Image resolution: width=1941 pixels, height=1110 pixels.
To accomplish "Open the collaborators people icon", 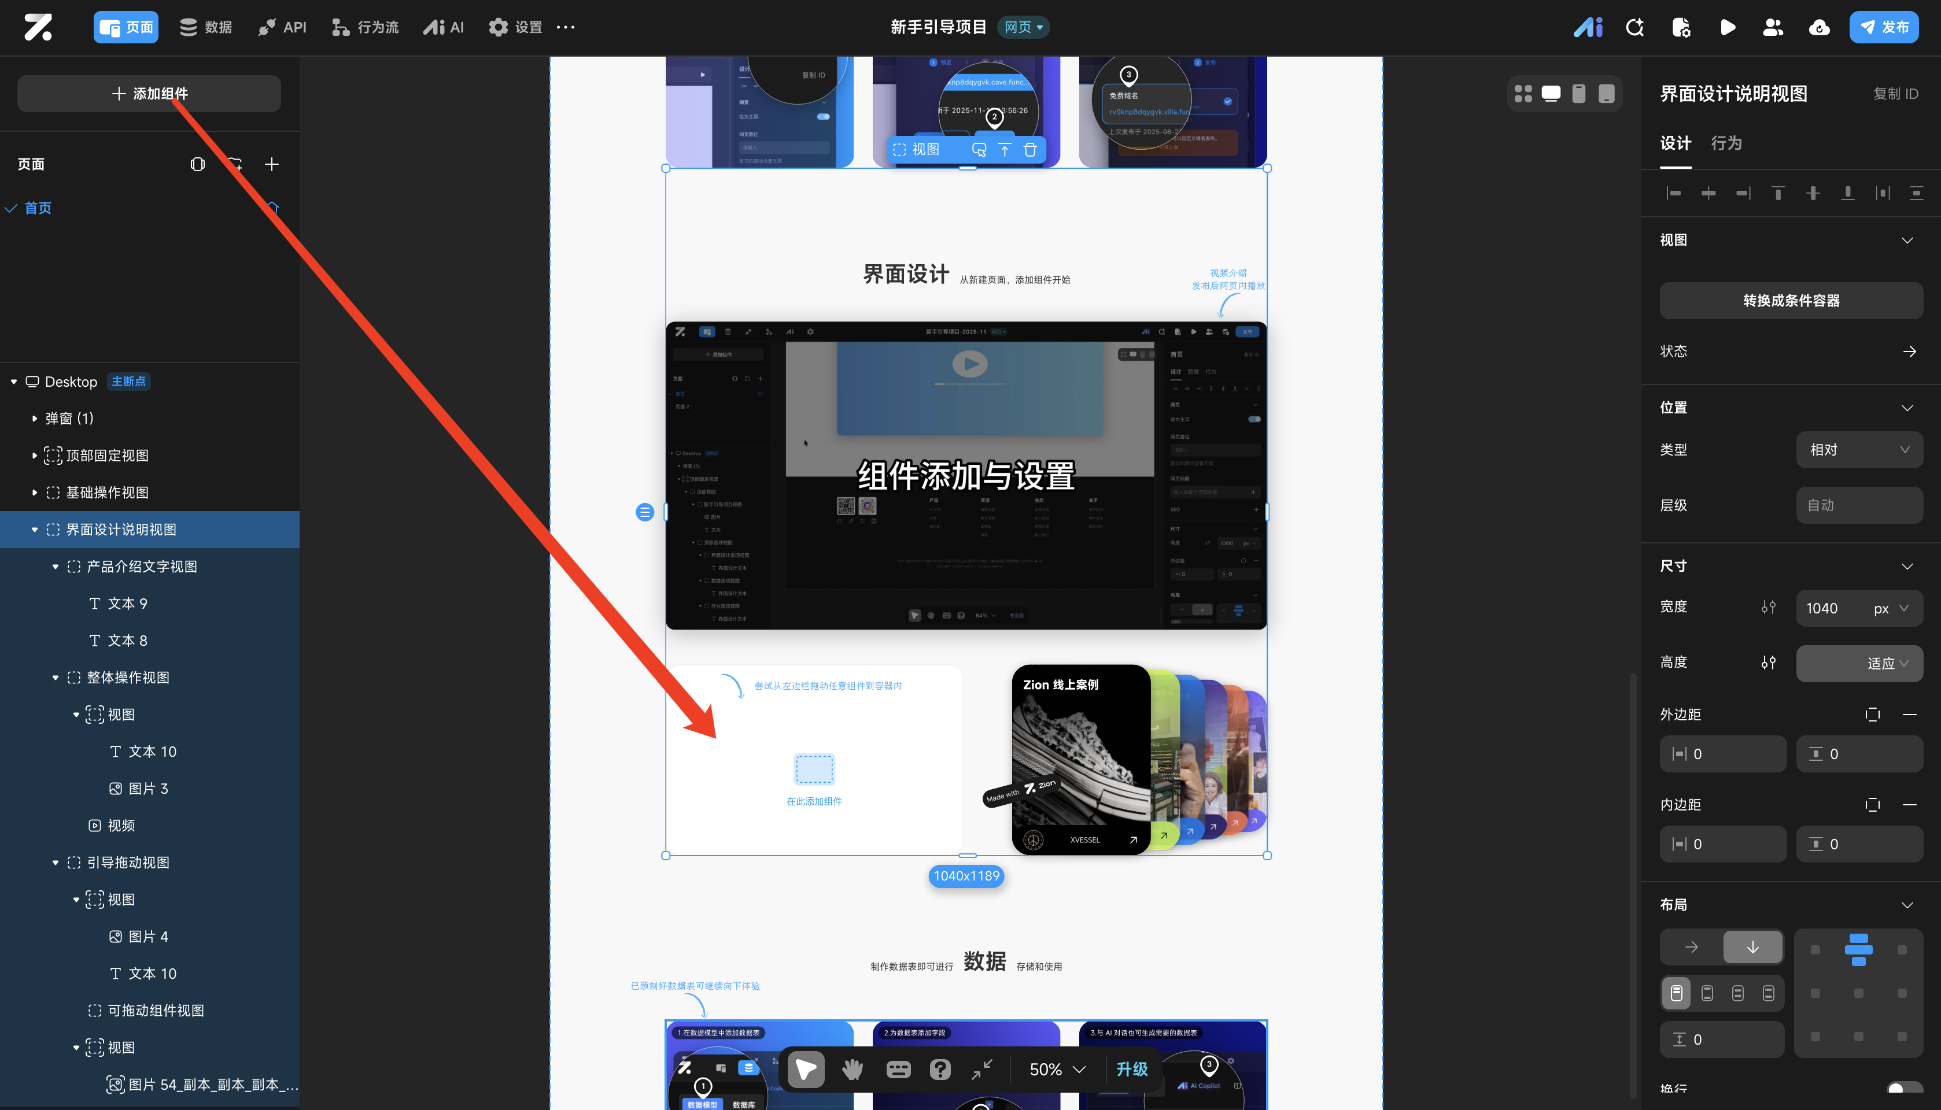I will click(1773, 27).
